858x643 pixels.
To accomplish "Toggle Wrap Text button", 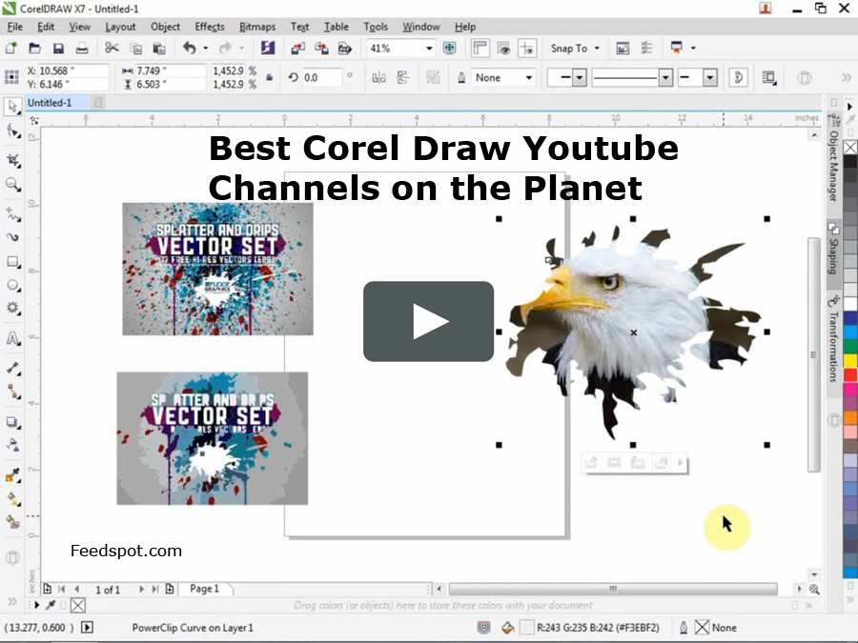I will pos(768,78).
